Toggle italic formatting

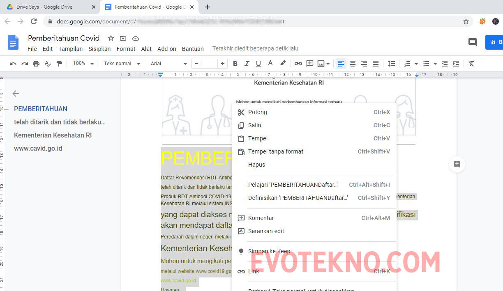pos(247,64)
